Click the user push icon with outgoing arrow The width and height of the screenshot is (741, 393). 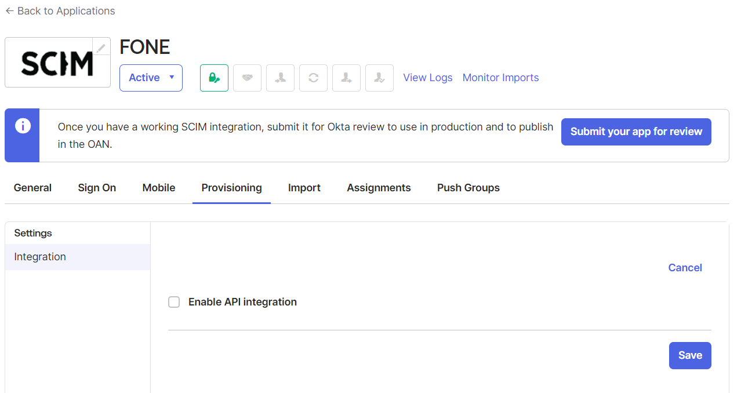(x=346, y=78)
